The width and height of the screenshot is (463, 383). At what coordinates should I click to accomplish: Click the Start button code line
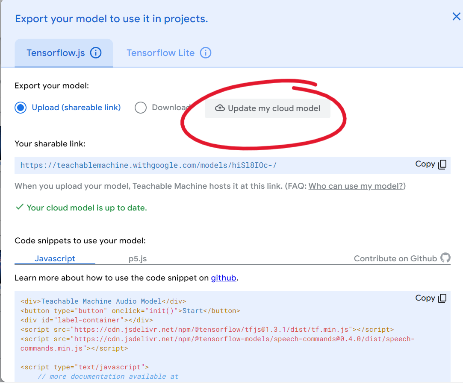pos(130,311)
